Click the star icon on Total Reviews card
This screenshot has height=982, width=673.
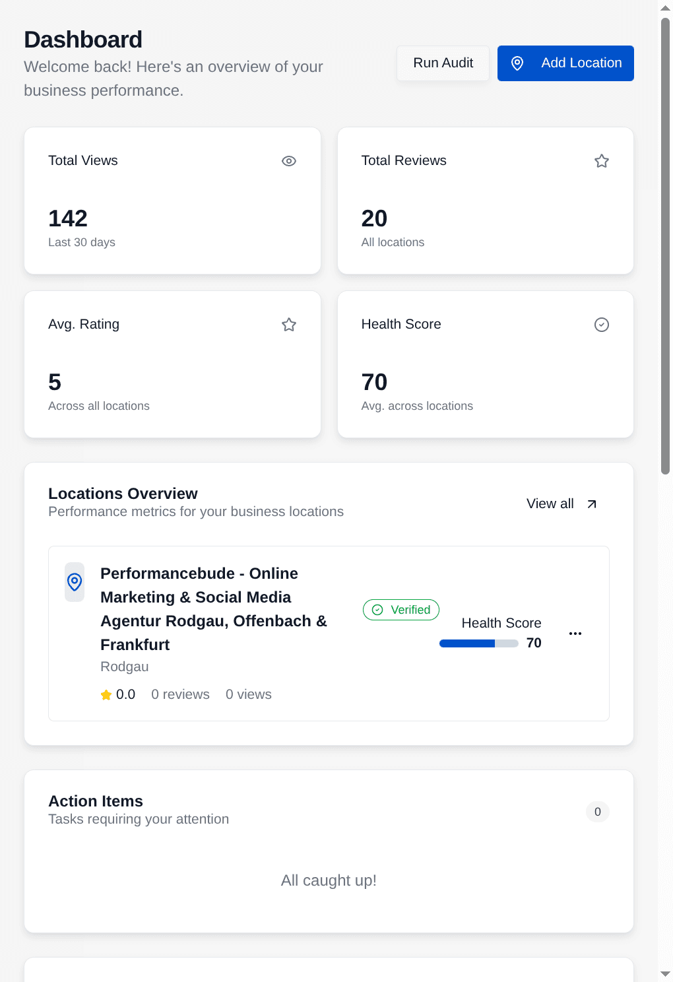601,160
